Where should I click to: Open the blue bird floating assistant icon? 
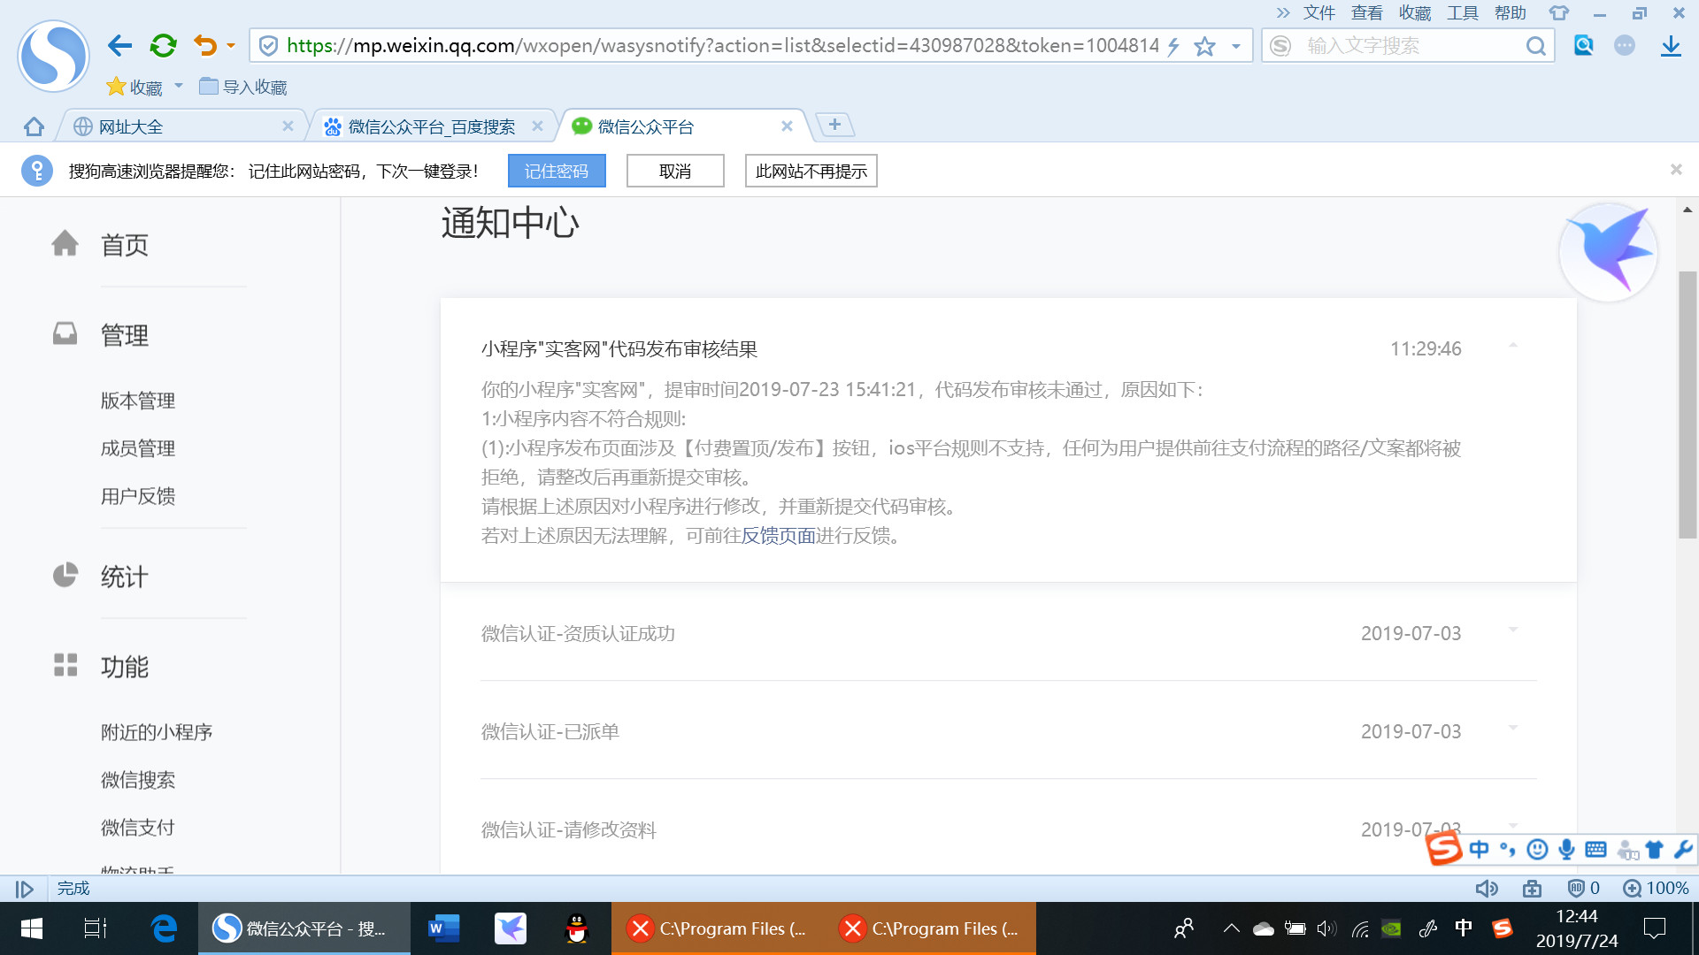(x=1608, y=253)
